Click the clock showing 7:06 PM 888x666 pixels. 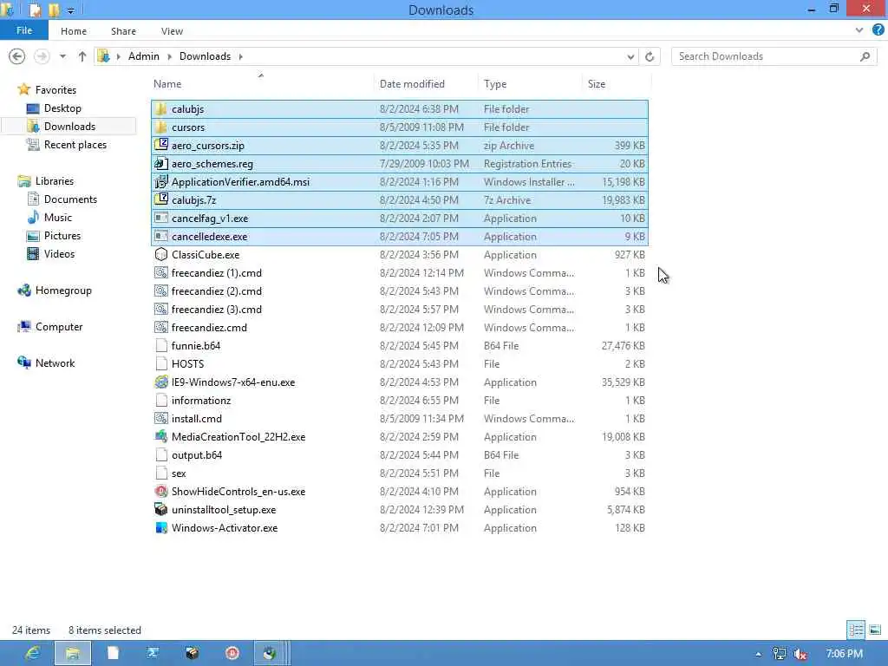pyautogui.click(x=844, y=654)
